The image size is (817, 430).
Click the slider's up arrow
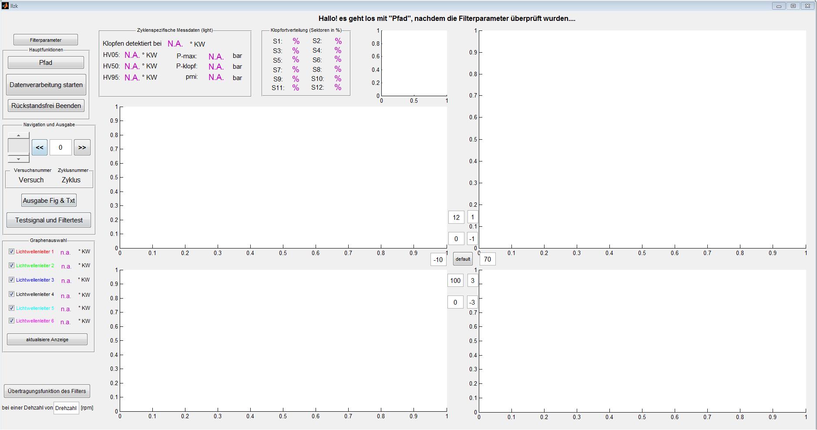click(18, 136)
